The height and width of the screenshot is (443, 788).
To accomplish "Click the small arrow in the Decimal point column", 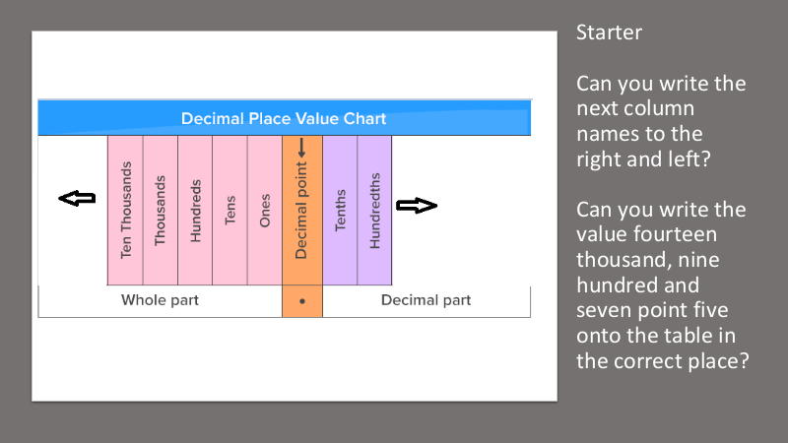I will [x=302, y=150].
